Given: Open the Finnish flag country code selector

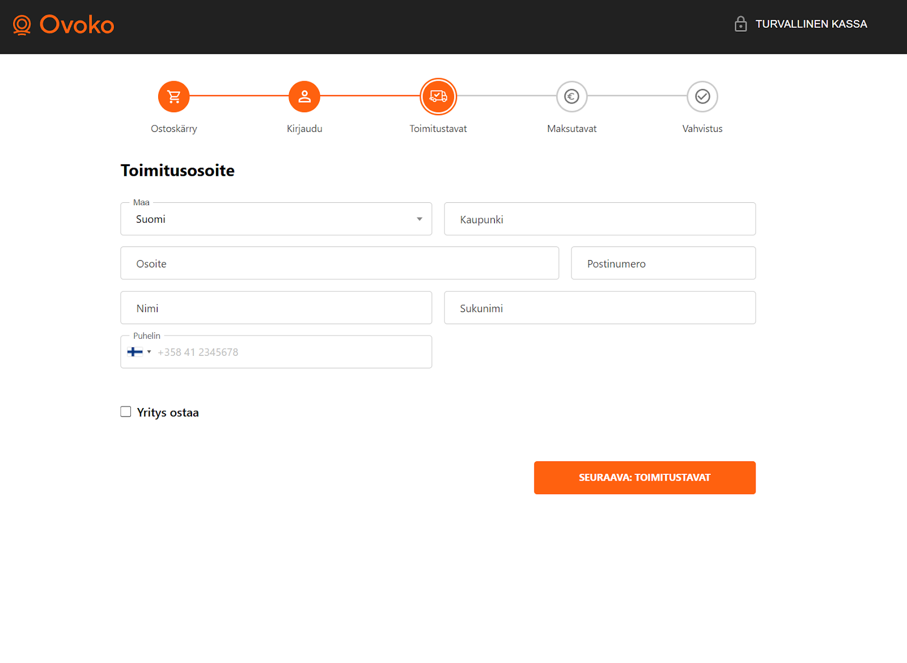Looking at the screenshot, I should pos(139,352).
